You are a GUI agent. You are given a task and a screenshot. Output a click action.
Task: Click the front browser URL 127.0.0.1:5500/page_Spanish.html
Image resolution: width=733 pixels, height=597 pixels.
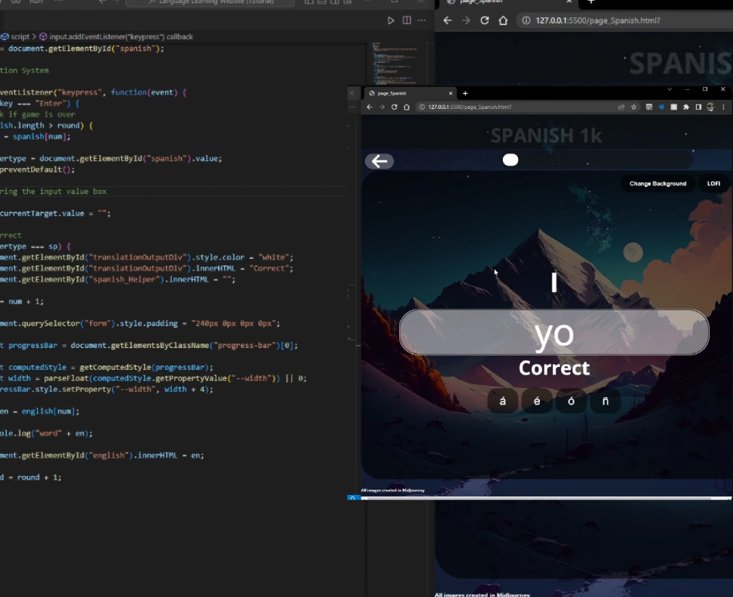click(469, 107)
